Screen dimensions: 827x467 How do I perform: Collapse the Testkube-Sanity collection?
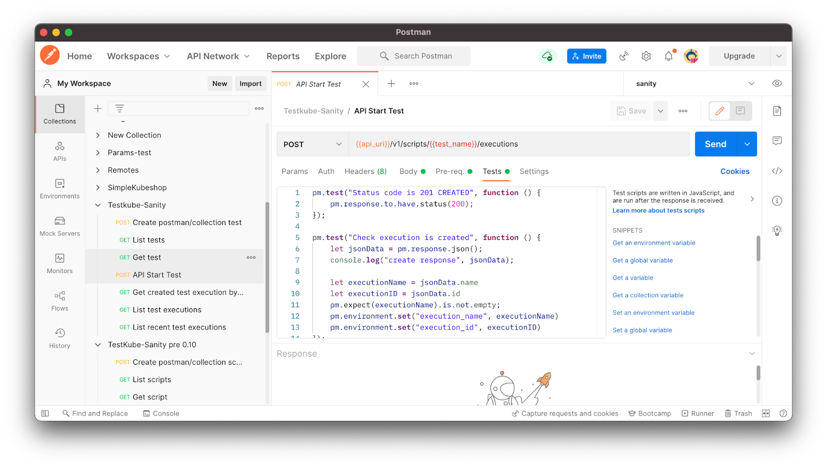click(98, 205)
